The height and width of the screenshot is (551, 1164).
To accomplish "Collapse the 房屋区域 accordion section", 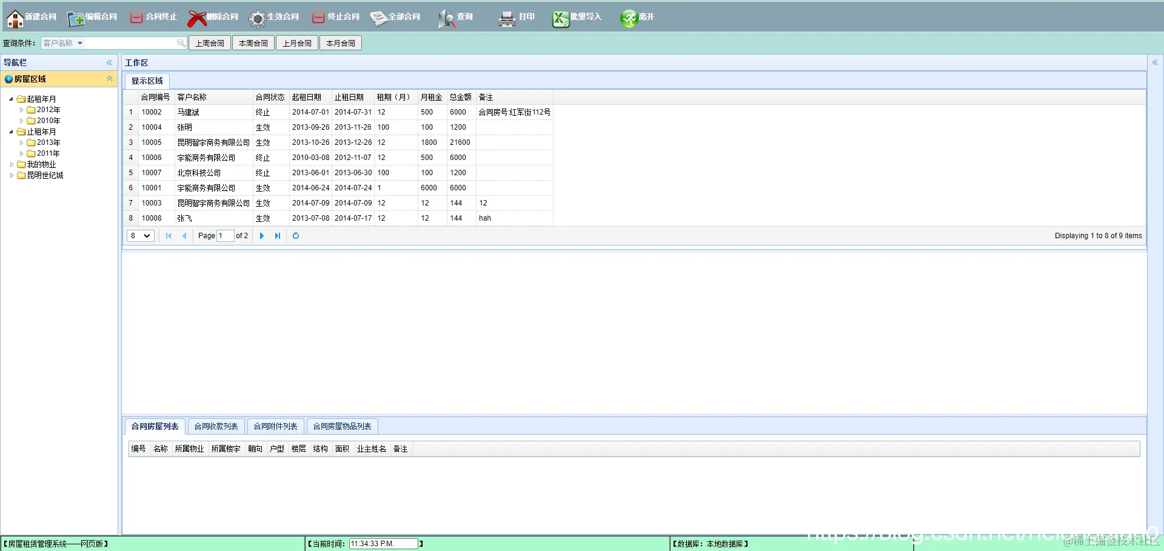I will (110, 79).
